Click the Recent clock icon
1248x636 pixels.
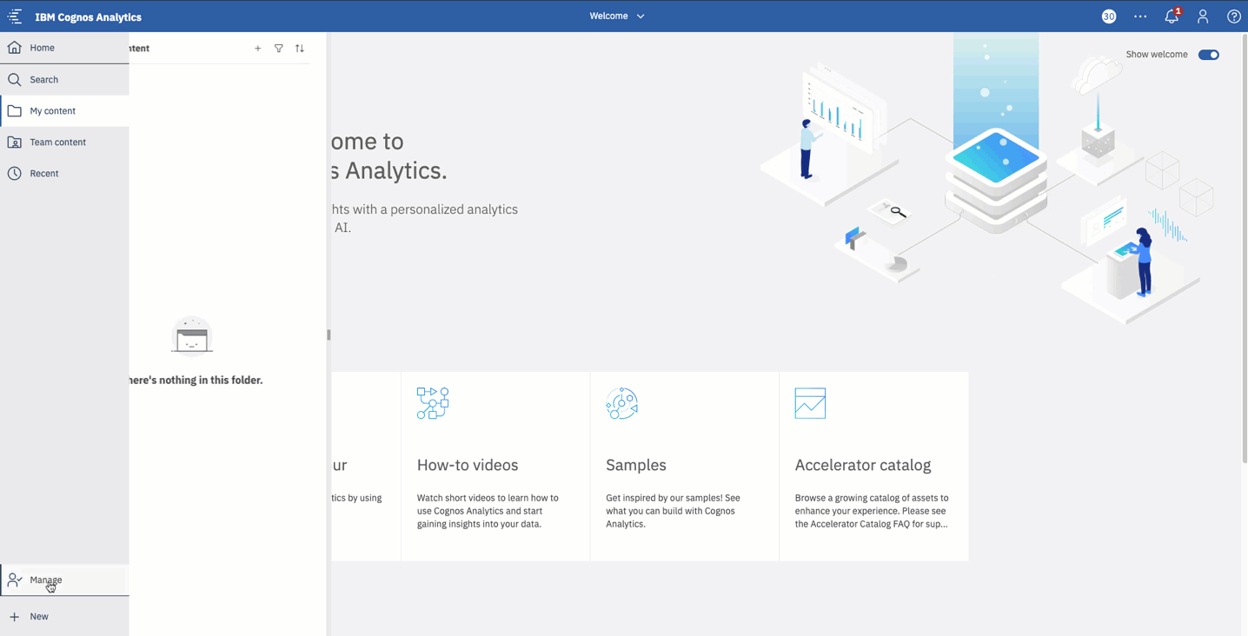tap(15, 173)
